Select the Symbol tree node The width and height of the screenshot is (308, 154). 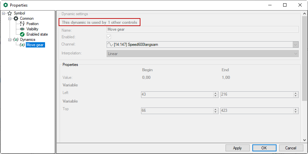coord(20,13)
